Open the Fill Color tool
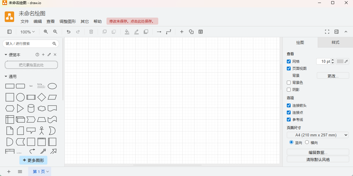Viewport: 353px width, 176px height. [x=127, y=32]
